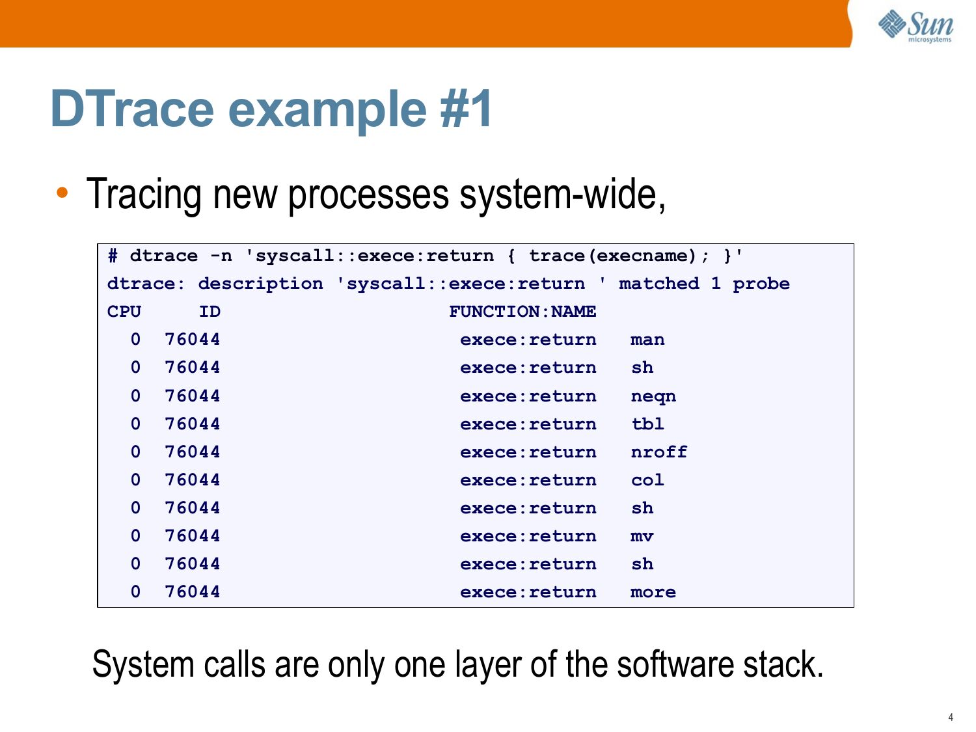Click the orange header banner
The width and height of the screenshot is (976, 732).
point(423,23)
